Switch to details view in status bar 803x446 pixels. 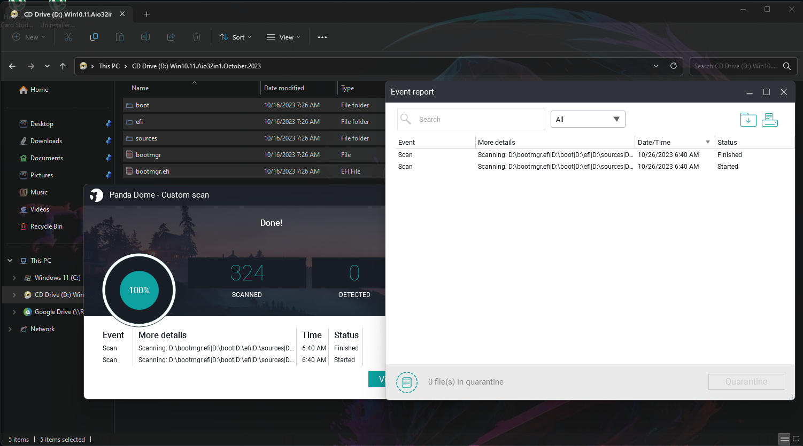(x=784, y=440)
